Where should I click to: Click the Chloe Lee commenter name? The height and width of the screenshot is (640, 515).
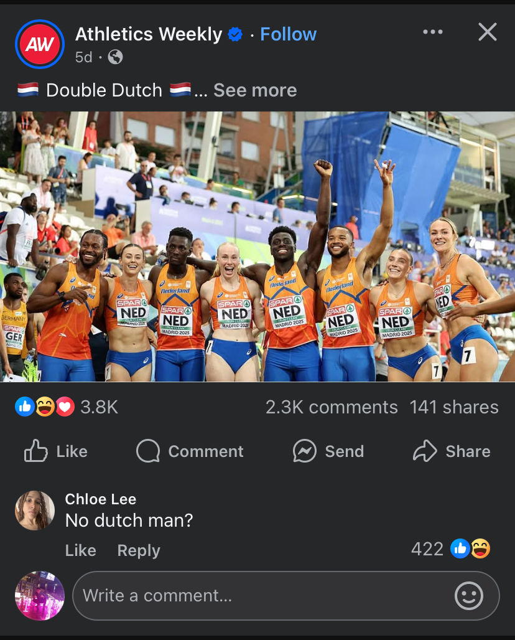(x=101, y=499)
